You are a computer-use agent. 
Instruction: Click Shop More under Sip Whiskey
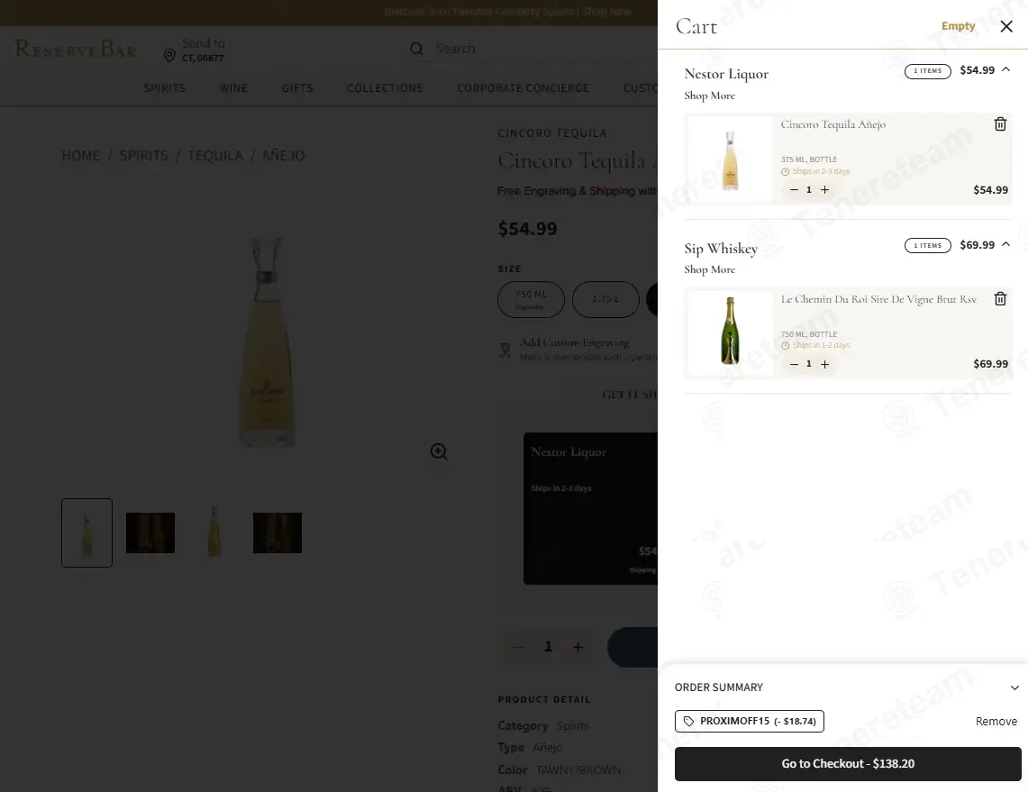(709, 269)
